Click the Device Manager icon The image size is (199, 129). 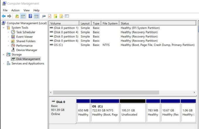point(13,50)
